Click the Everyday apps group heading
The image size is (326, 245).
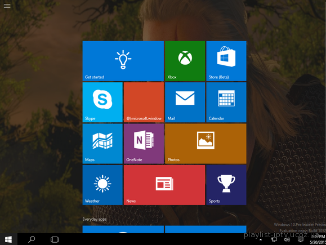[x=95, y=219]
